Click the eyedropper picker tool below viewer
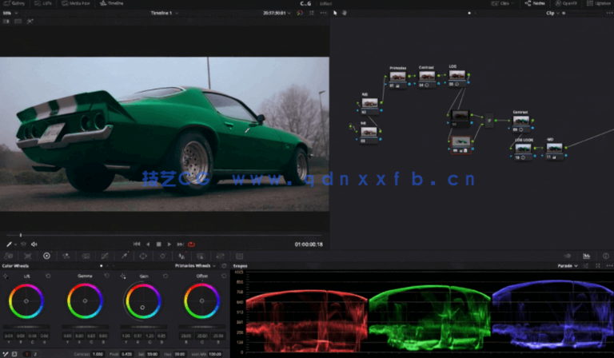This screenshot has width=614, height=358. tap(9, 245)
